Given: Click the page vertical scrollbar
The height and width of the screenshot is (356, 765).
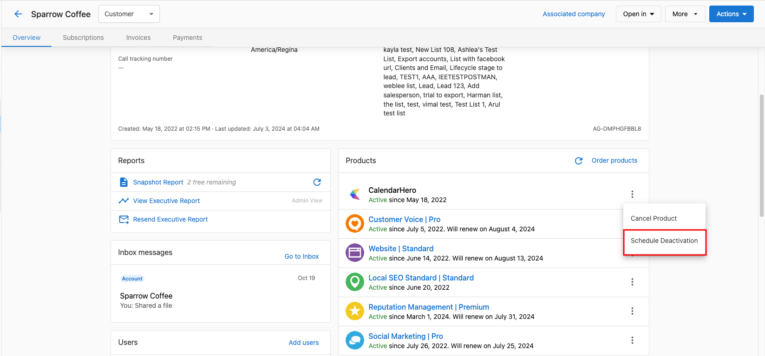Looking at the screenshot, I should click(x=761, y=155).
